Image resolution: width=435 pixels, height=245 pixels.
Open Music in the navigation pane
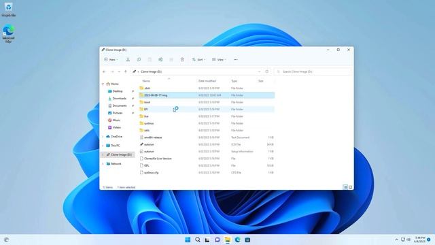116,120
